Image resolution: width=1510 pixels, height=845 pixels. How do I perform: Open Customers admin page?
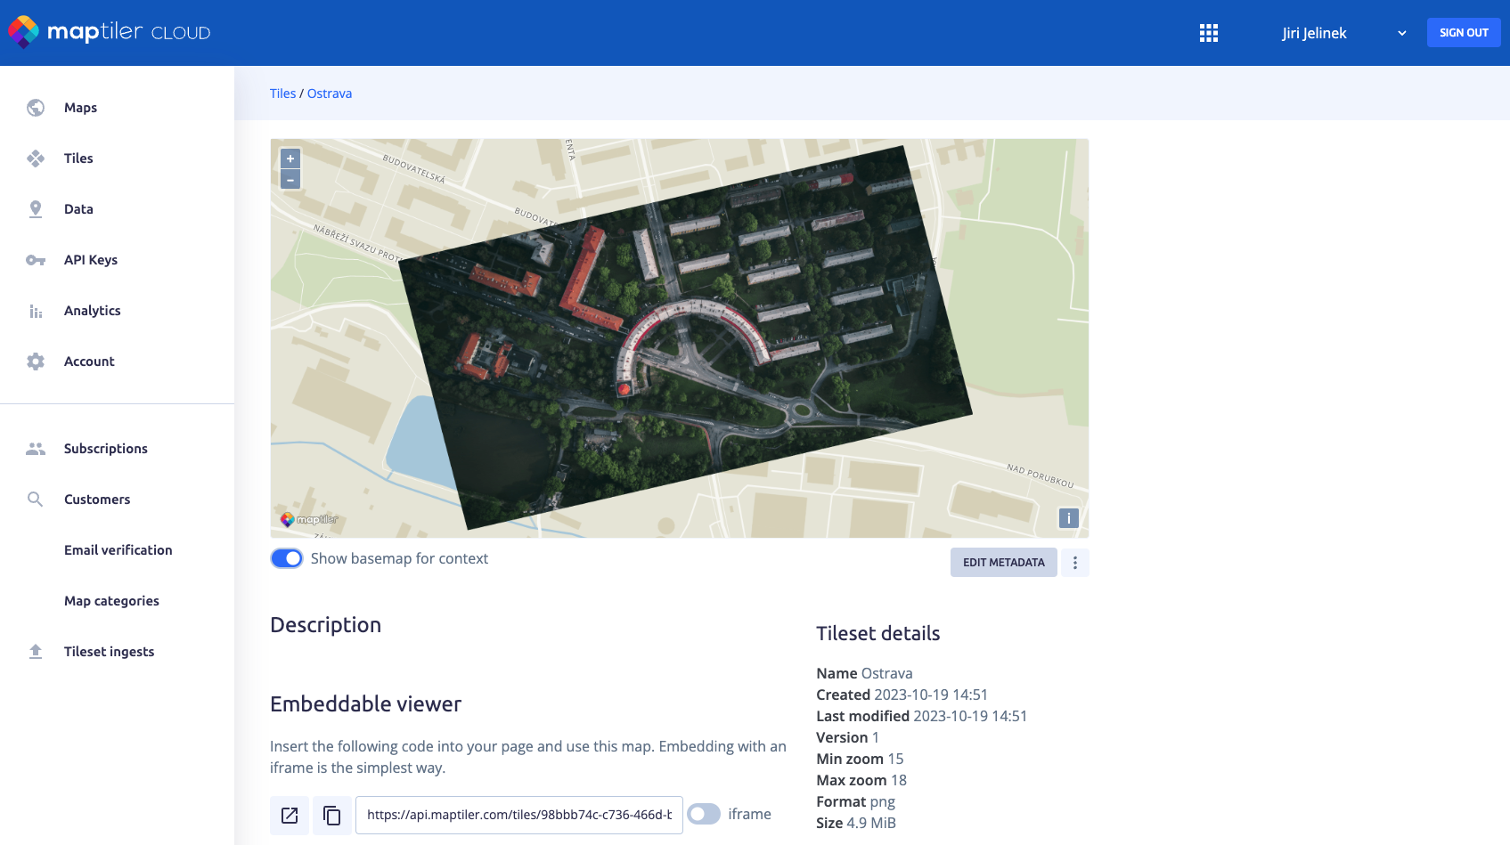point(97,500)
